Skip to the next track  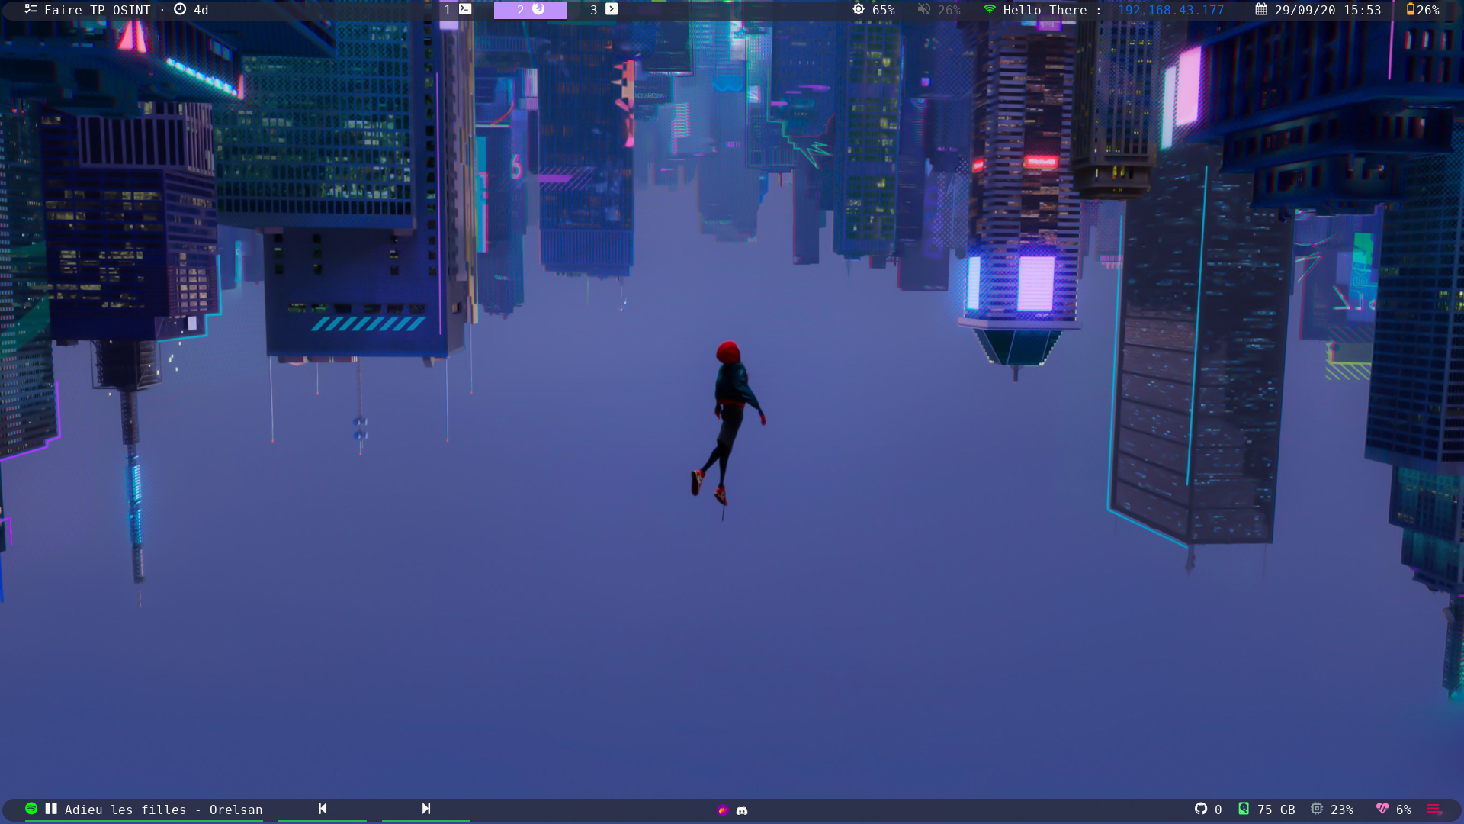[425, 809]
